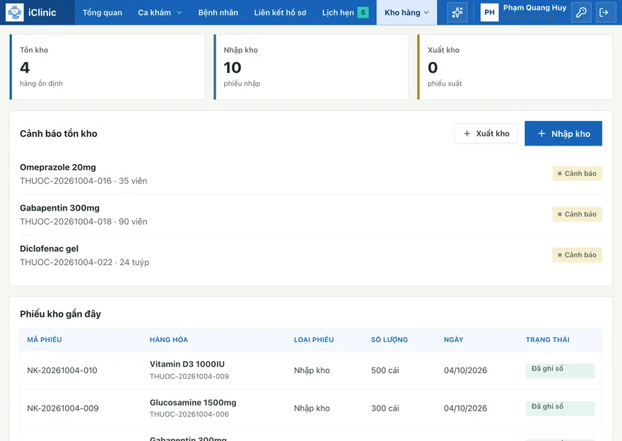622x441 pixels.
Task: Select the Omeprazole 20mg warning row
Action: click(x=311, y=174)
